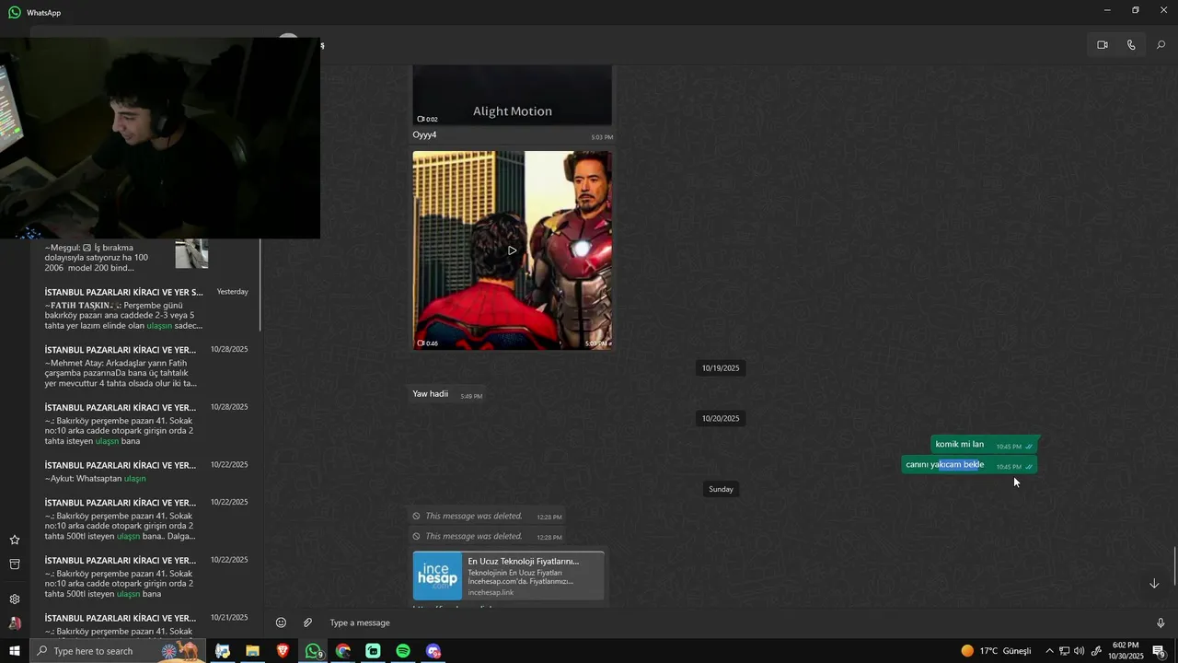Open the Windows Start menu

[x=15, y=651]
